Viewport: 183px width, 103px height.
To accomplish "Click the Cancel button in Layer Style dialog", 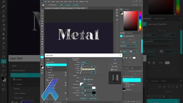I will [115, 63].
